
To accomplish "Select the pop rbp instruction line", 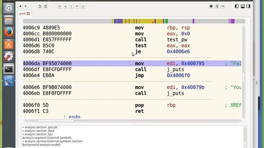I will click(132, 105).
